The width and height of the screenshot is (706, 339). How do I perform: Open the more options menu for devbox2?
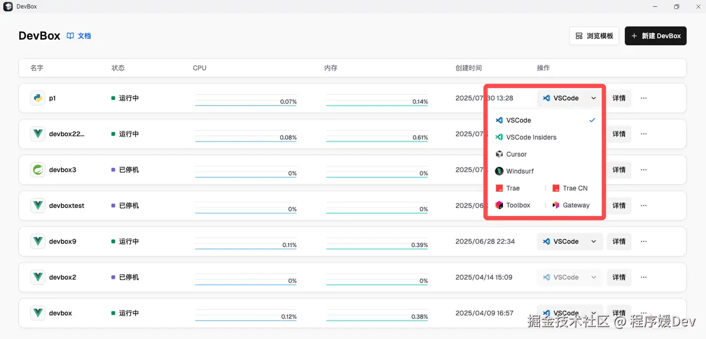[x=643, y=277]
